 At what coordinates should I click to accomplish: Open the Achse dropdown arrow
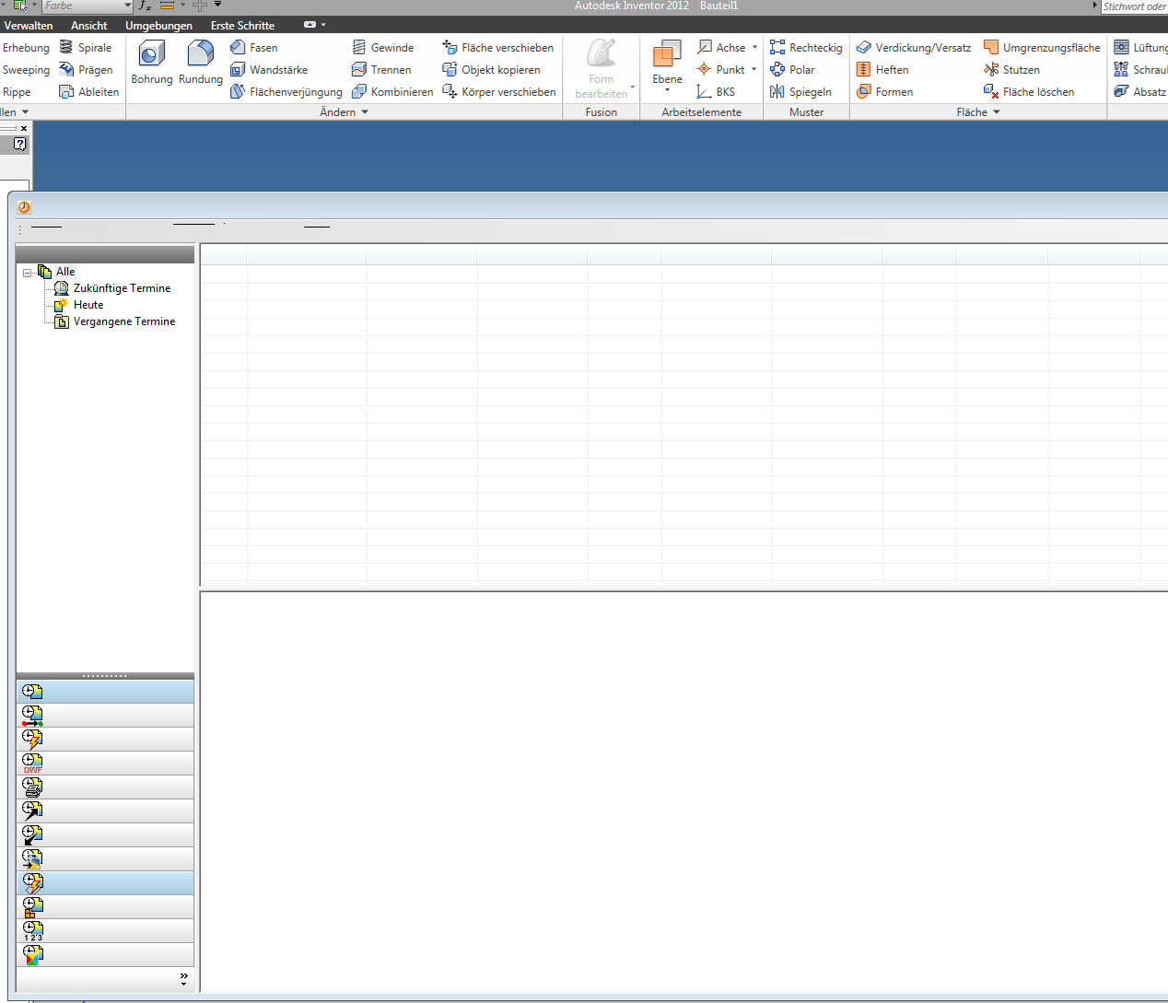754,47
